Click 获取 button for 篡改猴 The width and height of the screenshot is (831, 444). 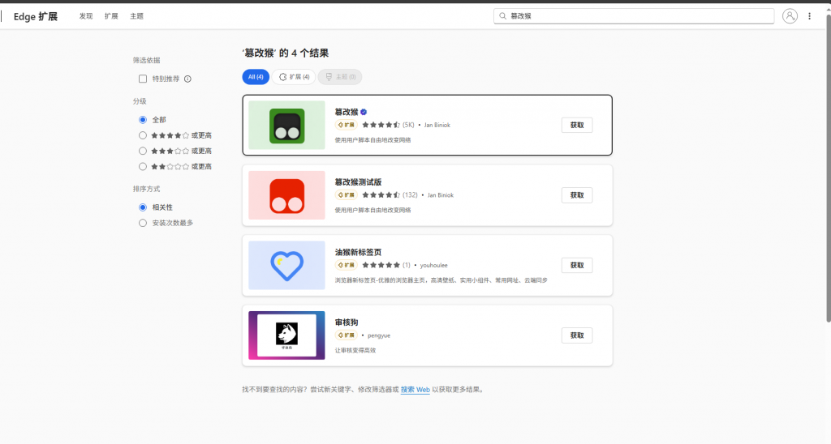[x=577, y=126]
